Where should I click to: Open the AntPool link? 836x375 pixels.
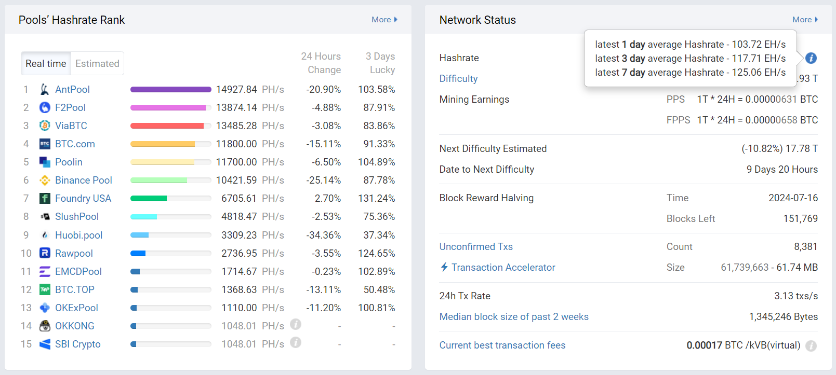pyautogui.click(x=72, y=89)
